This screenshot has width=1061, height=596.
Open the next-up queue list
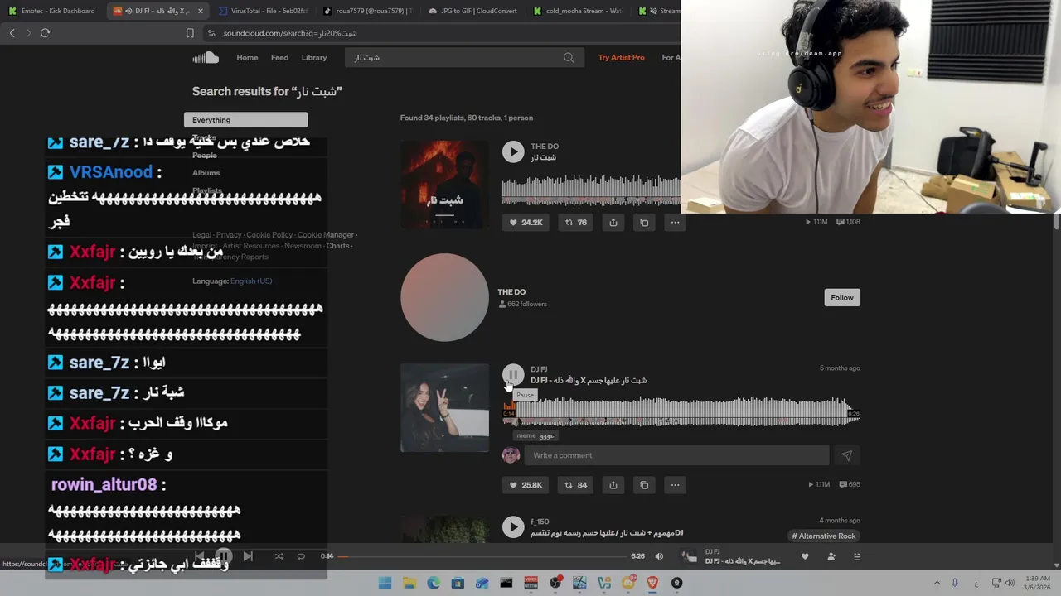pos(857,556)
